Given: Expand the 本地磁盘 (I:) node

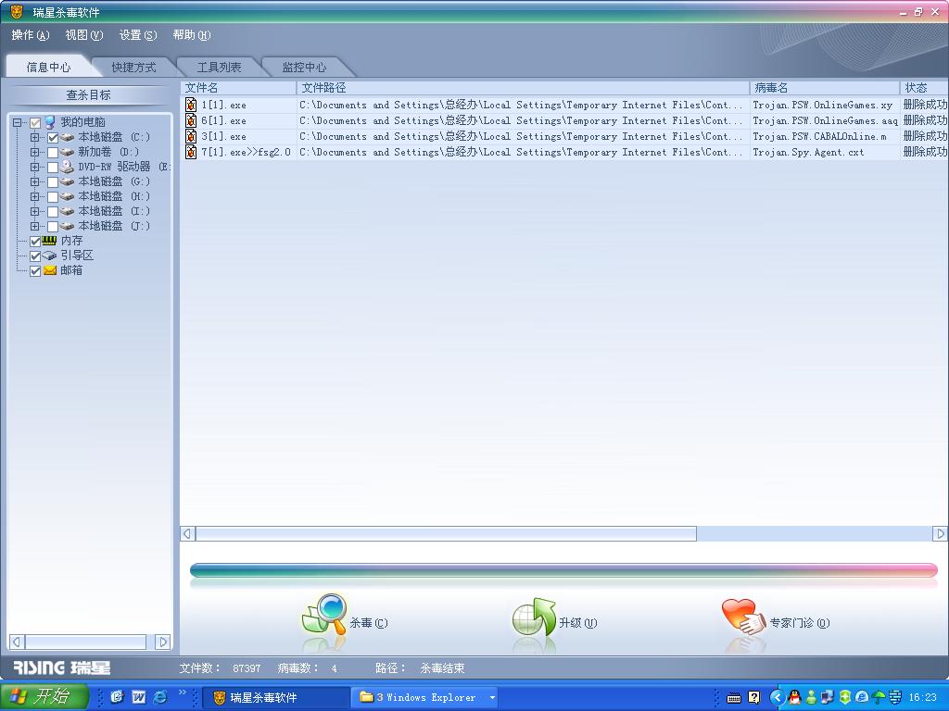Looking at the screenshot, I should point(34,211).
